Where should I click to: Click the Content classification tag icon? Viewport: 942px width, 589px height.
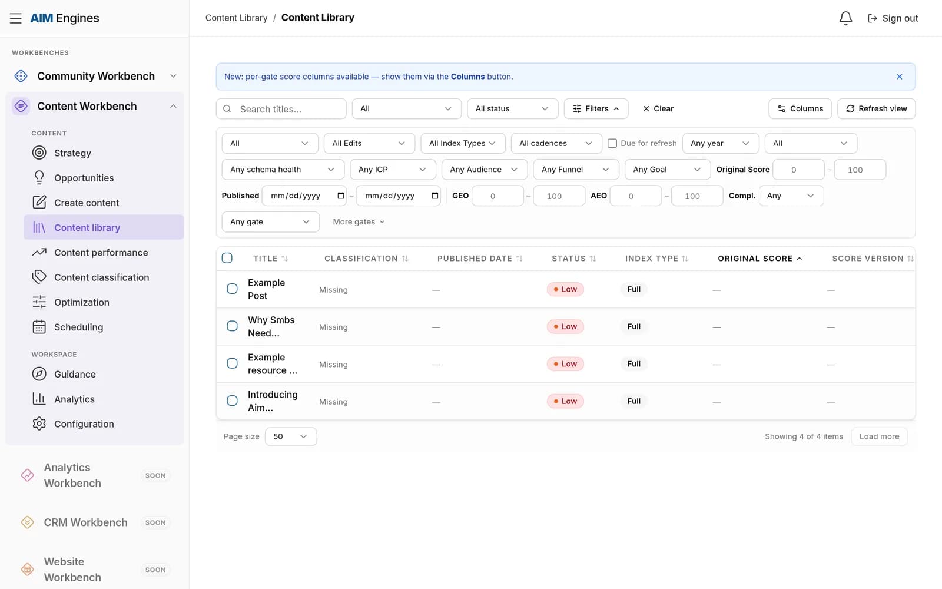39,277
